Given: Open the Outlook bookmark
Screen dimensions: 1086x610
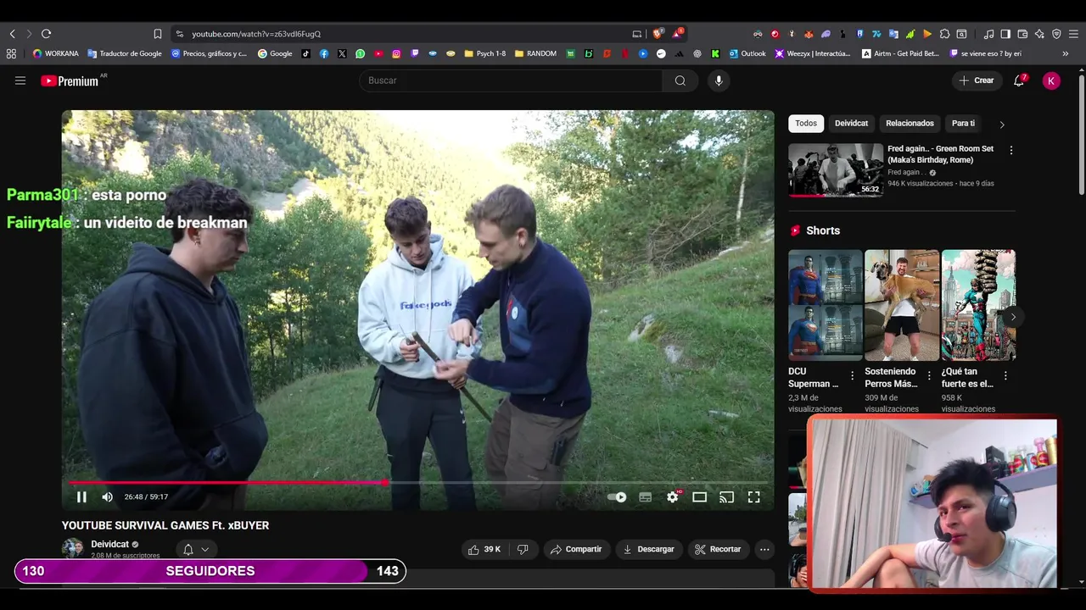Looking at the screenshot, I should [x=747, y=53].
